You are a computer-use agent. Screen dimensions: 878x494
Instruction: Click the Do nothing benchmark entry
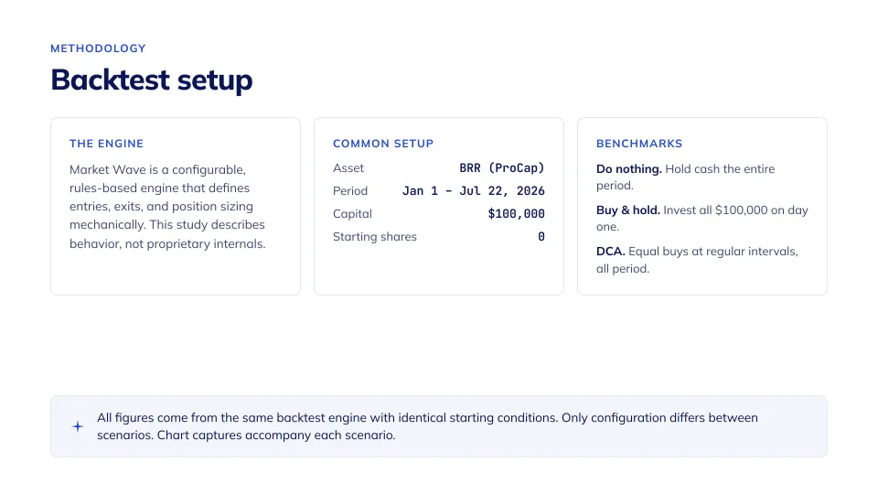click(x=685, y=177)
